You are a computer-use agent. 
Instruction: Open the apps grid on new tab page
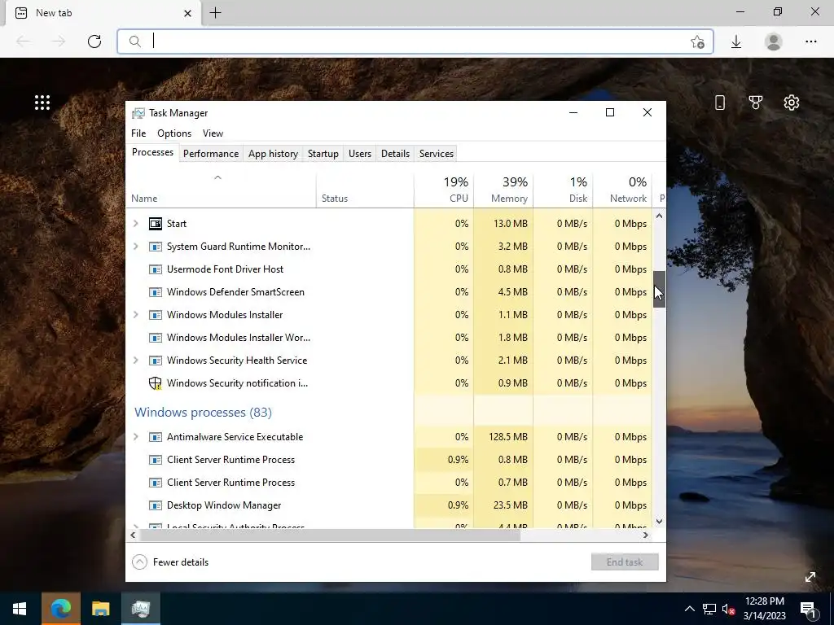pyautogui.click(x=42, y=103)
